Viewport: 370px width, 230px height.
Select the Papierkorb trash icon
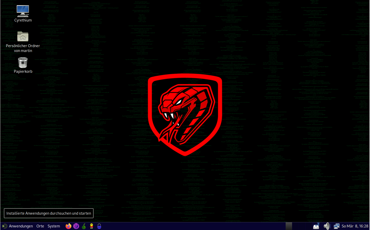tap(23, 63)
